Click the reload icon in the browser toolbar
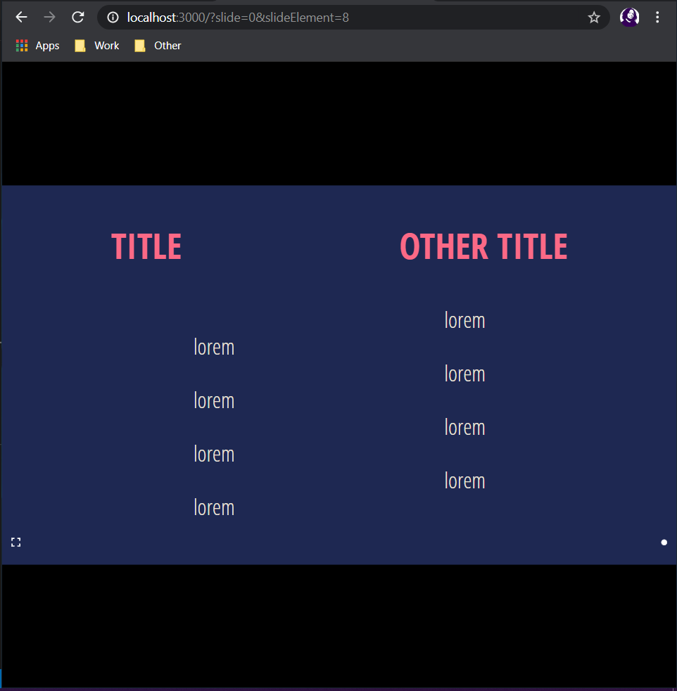677x691 pixels. coord(77,17)
